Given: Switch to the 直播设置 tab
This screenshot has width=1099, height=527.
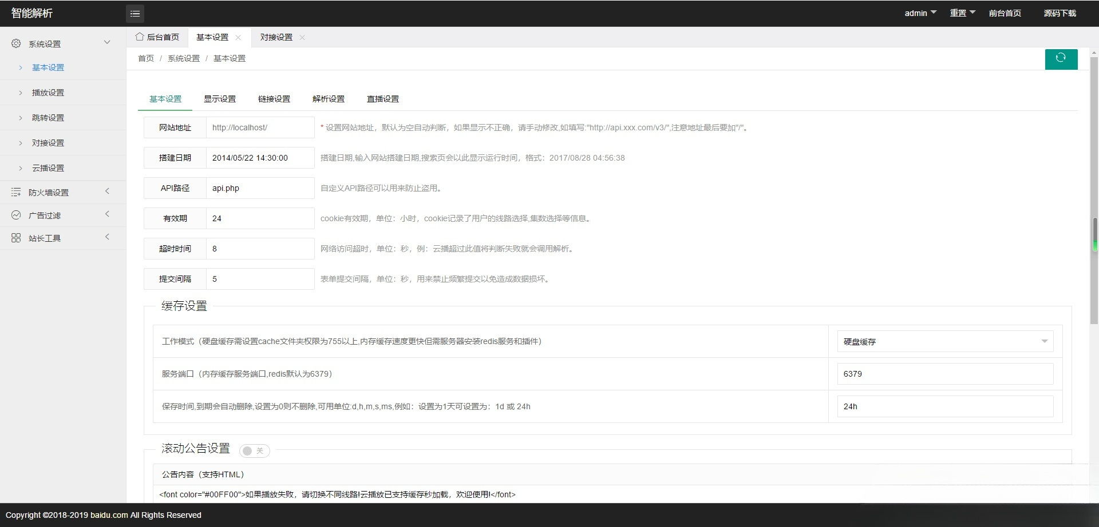Looking at the screenshot, I should (x=382, y=99).
